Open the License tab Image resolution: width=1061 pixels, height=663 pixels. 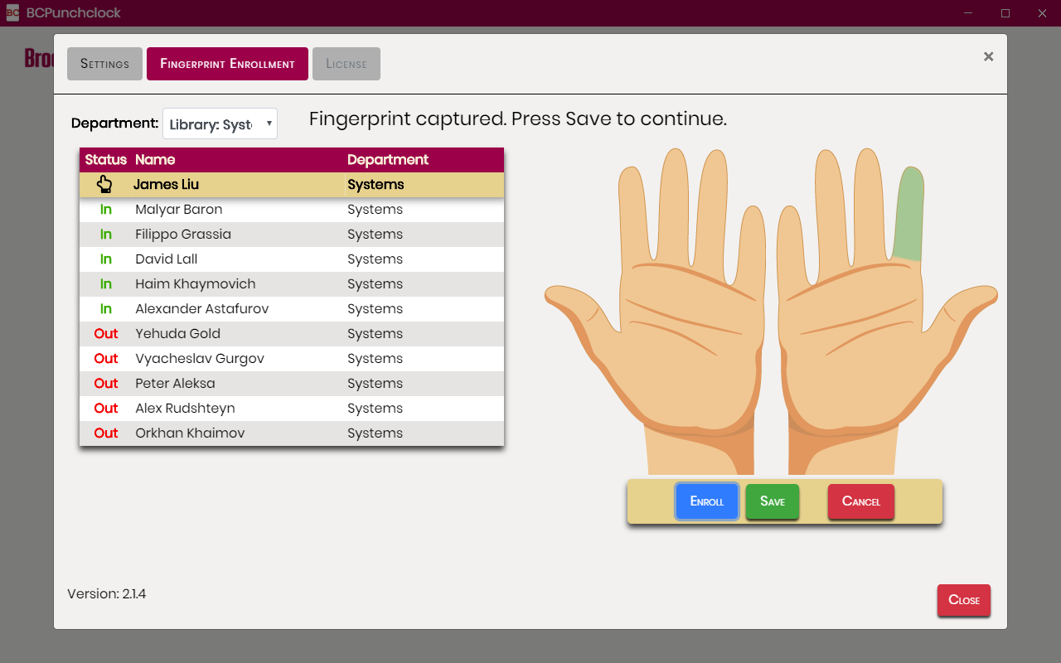(346, 64)
